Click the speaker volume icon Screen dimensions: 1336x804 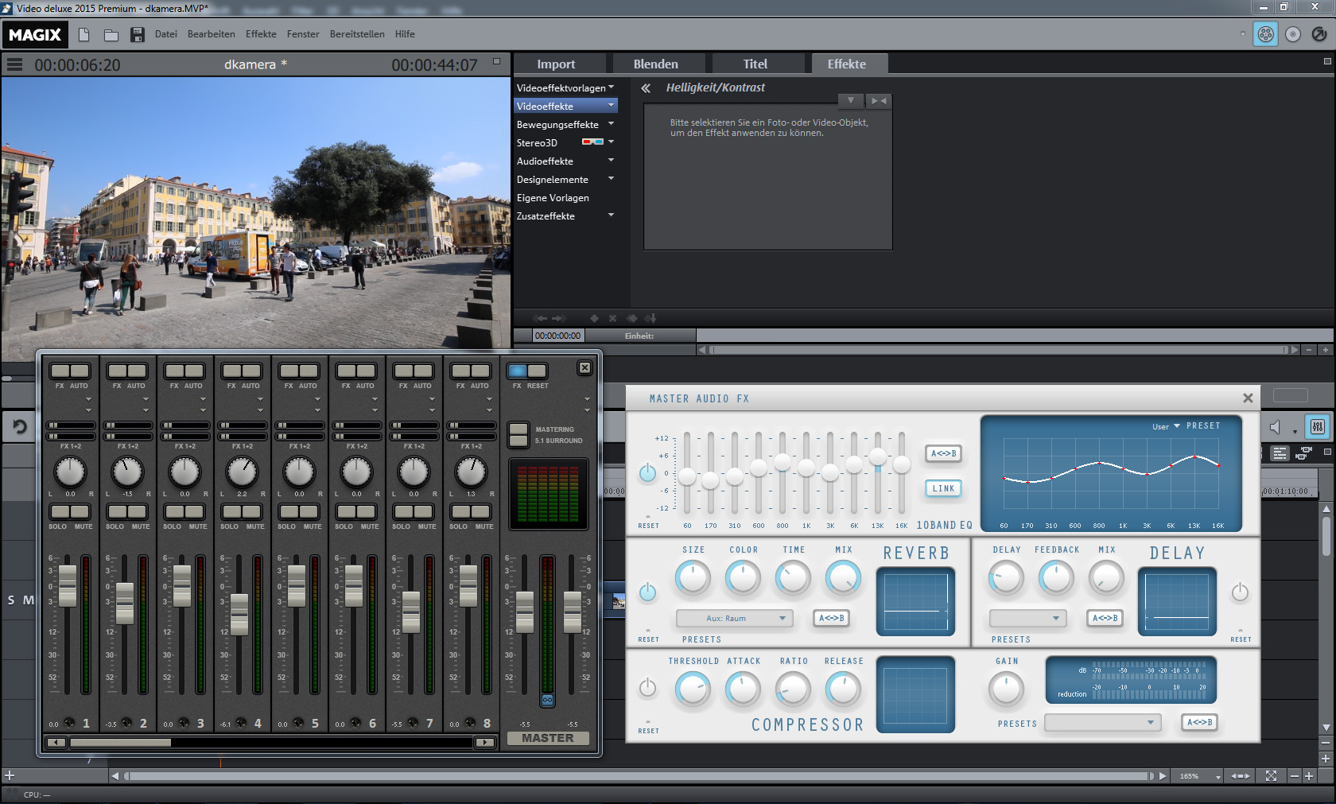(x=1274, y=427)
